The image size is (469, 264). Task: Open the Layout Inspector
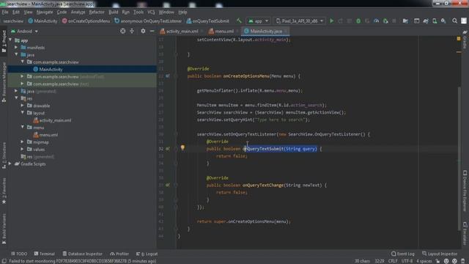[440, 254]
